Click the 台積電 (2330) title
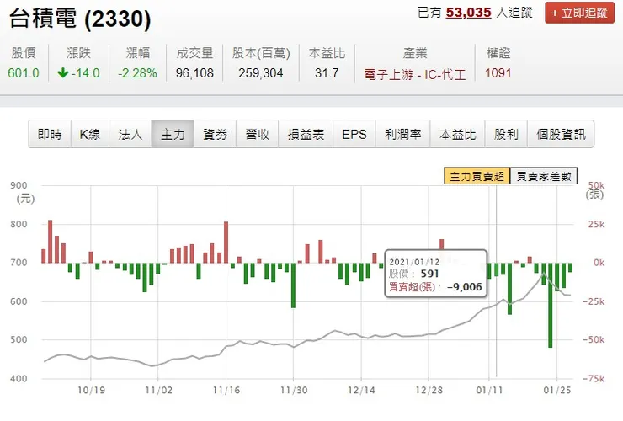The width and height of the screenshot is (623, 421). coord(80,19)
